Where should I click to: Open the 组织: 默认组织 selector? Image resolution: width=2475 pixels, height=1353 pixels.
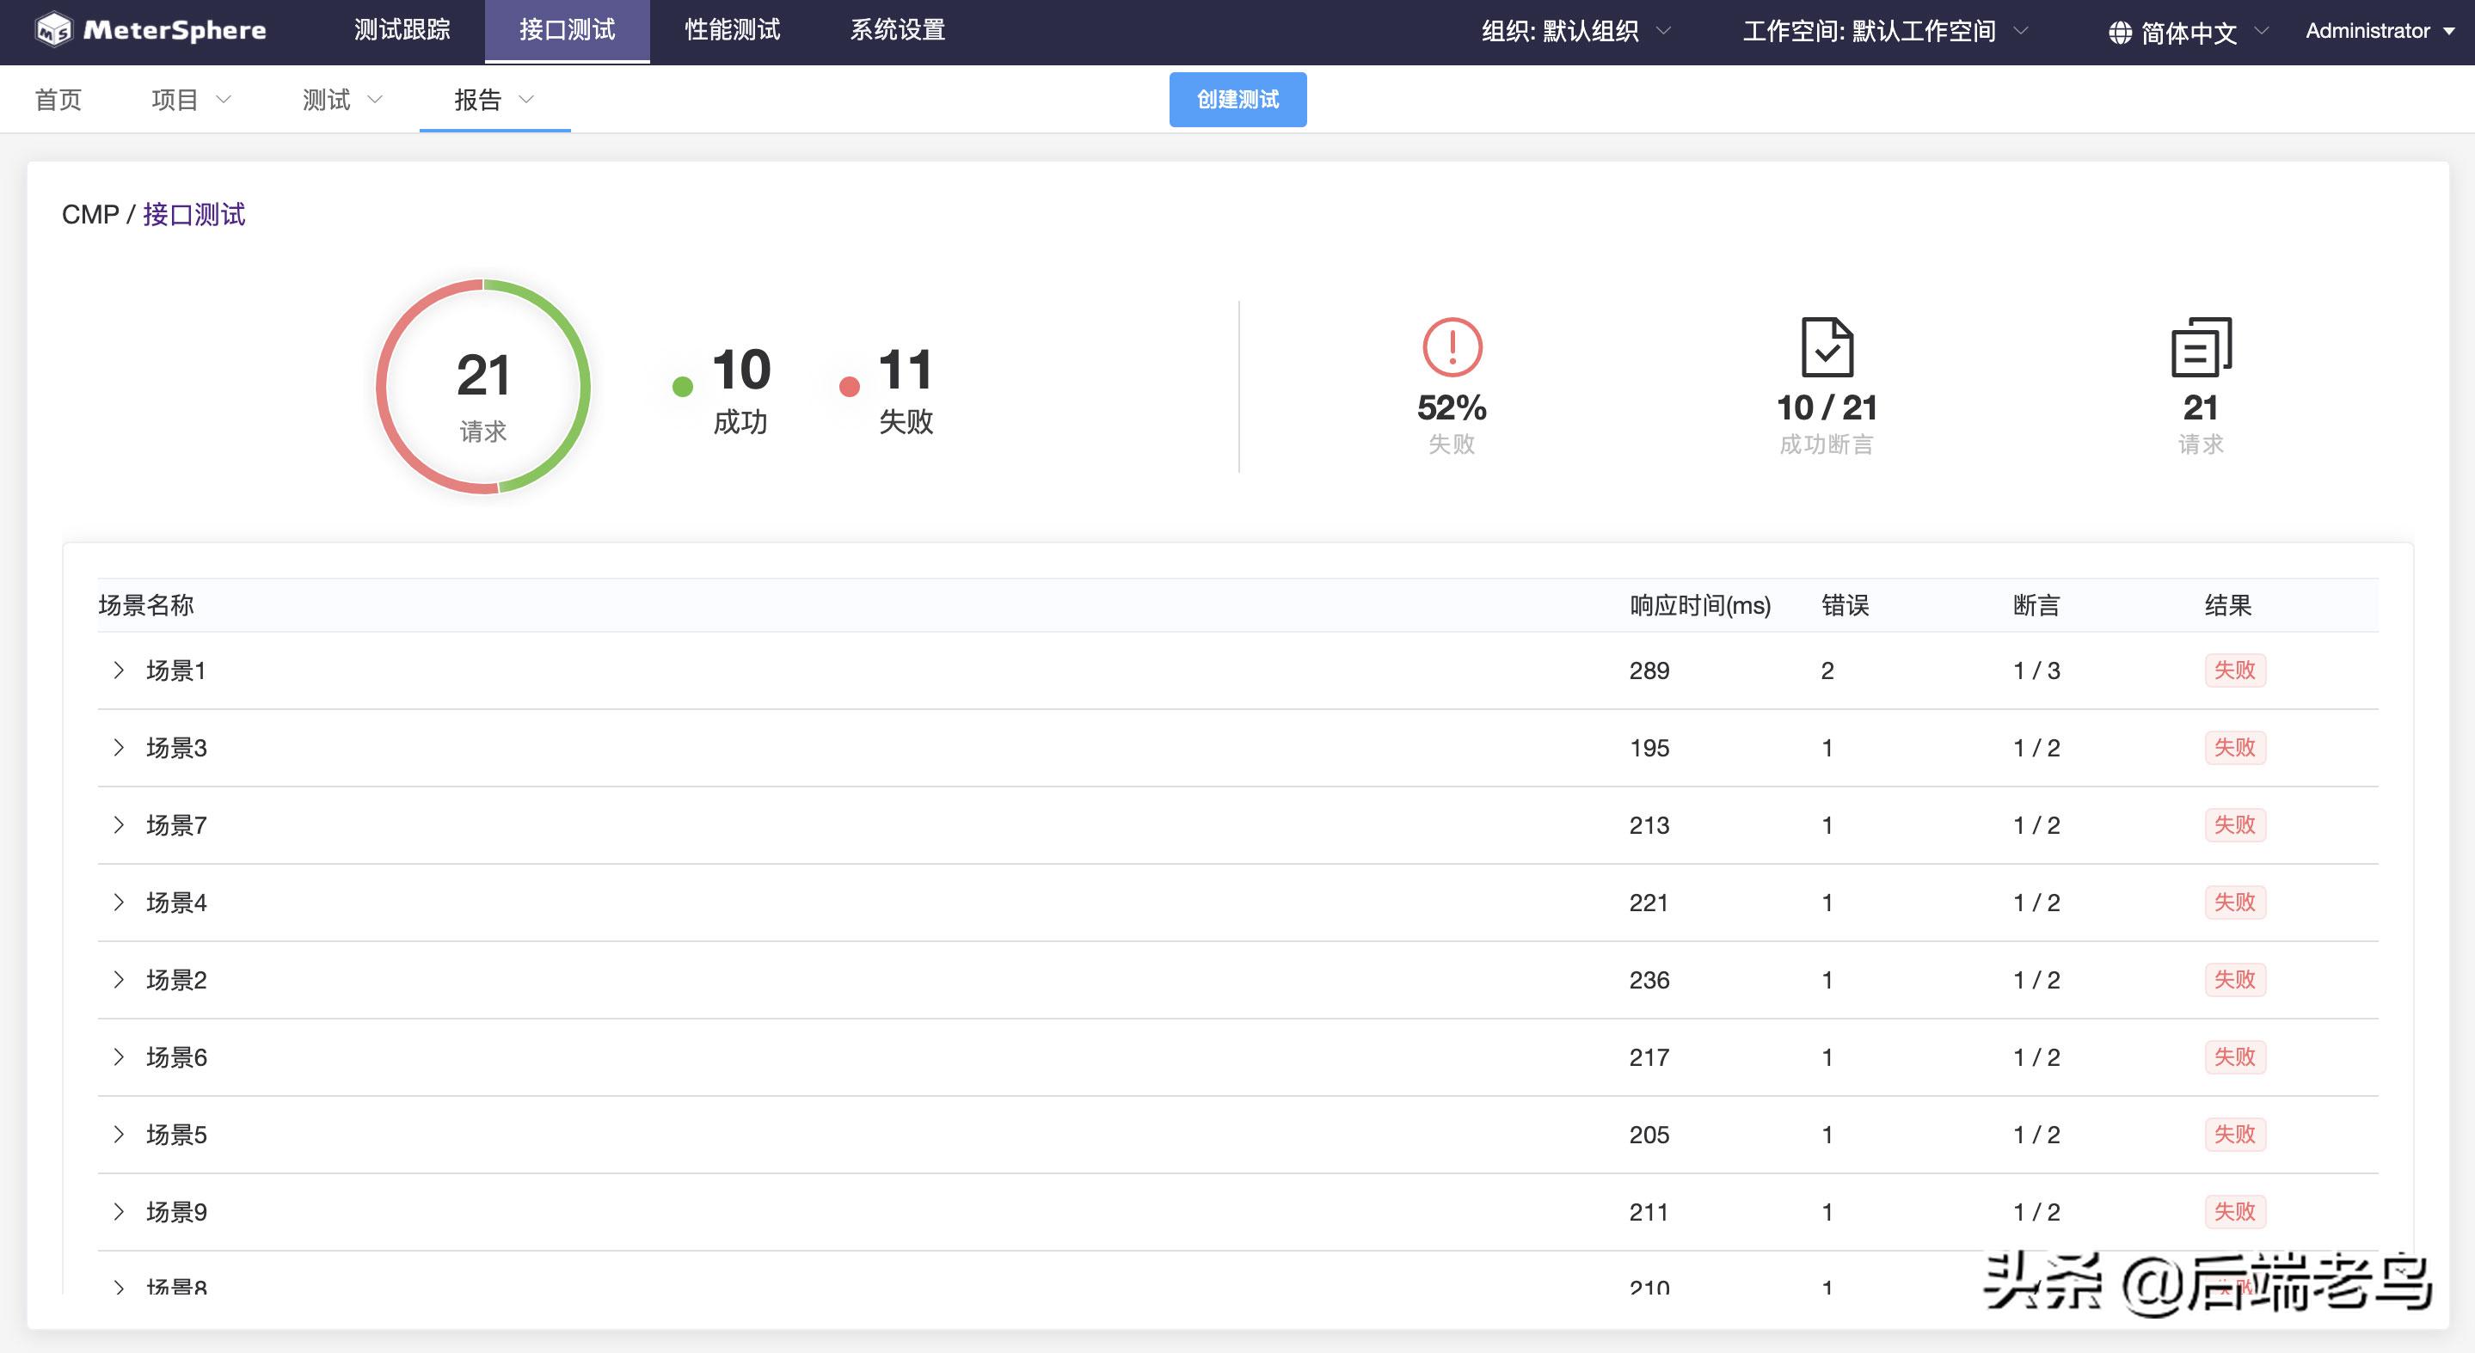pyautogui.click(x=1575, y=32)
